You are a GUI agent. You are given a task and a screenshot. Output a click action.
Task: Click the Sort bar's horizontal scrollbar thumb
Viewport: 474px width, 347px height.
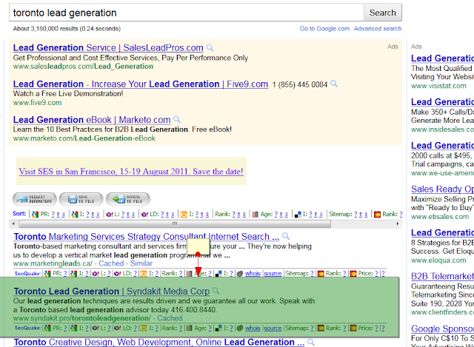click(175, 223)
